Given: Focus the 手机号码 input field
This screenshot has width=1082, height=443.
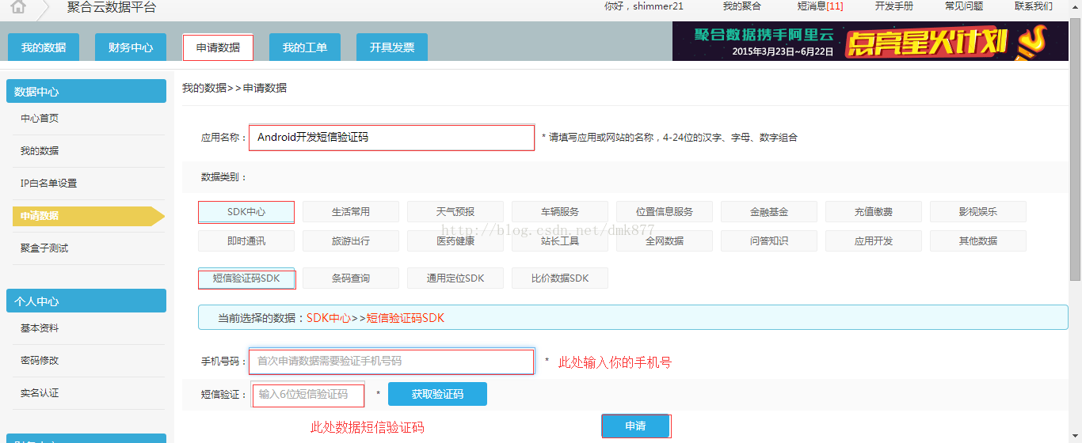Looking at the screenshot, I should (391, 362).
